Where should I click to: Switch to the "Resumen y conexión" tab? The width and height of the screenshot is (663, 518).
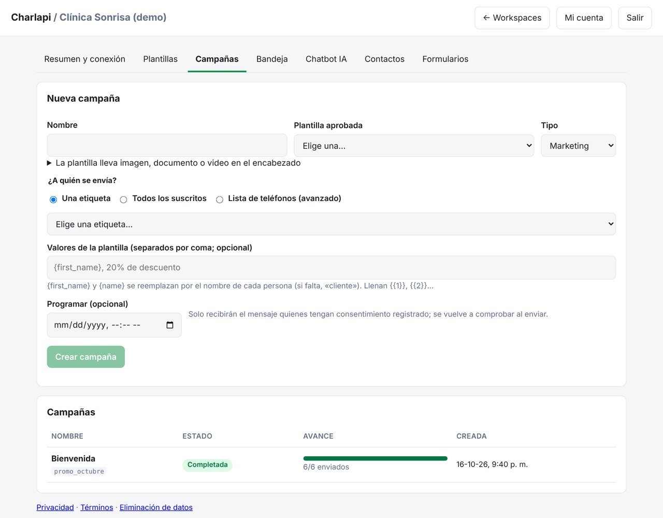click(85, 59)
